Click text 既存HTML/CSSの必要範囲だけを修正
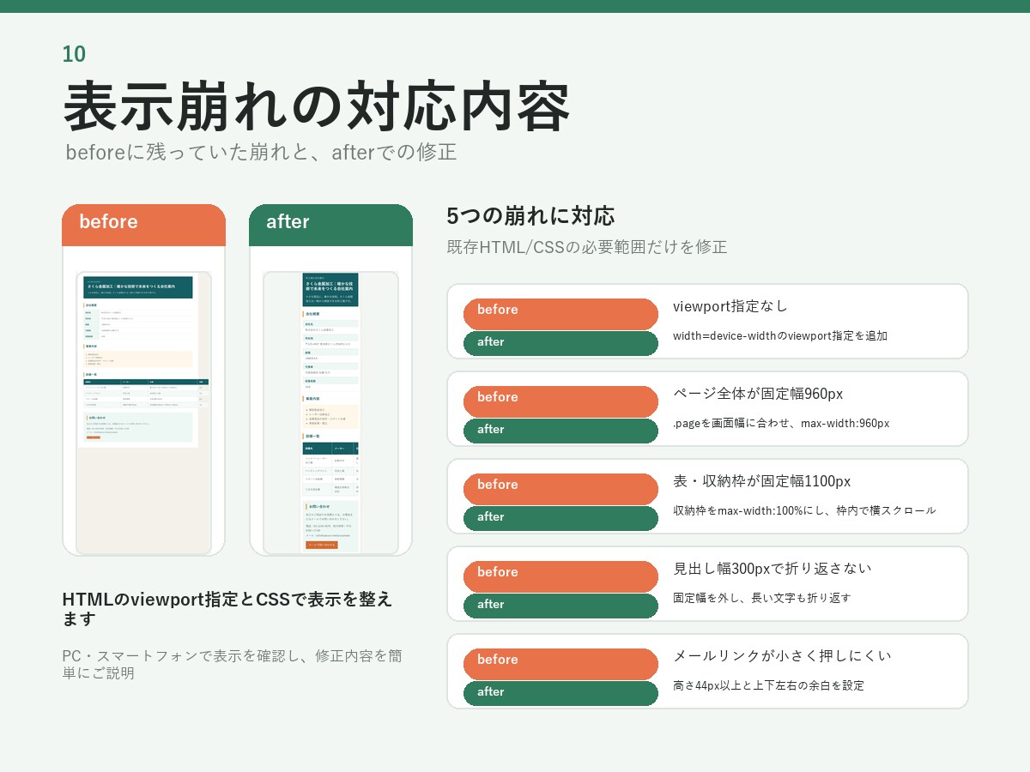Screen dimensions: 1030x772 pos(587,247)
